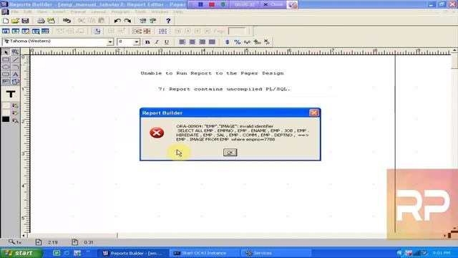
Task: Redo the last undone action
Action: [x=127, y=21]
